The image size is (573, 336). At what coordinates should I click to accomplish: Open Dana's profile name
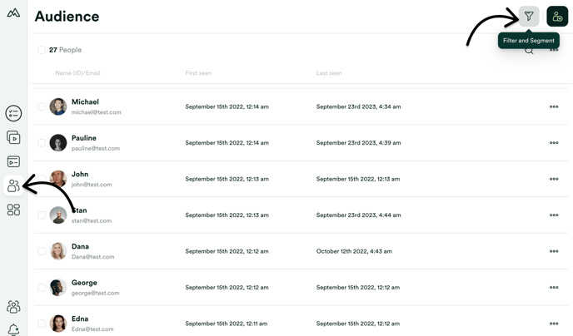[x=81, y=246]
